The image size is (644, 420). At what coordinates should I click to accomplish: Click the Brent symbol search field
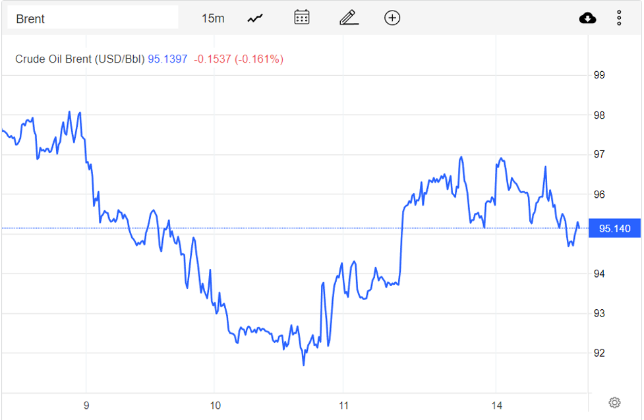click(92, 18)
